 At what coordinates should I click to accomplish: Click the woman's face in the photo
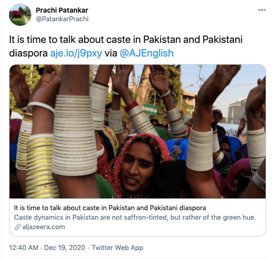click(138, 166)
